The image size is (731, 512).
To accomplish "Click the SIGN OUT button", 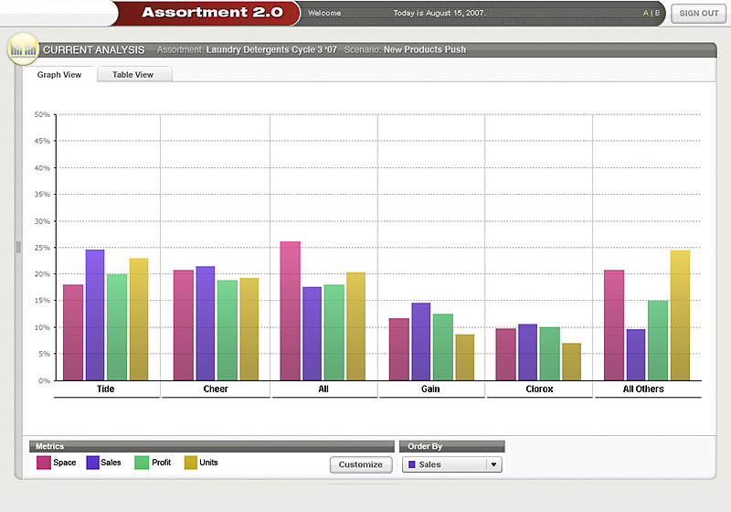I will [x=698, y=14].
